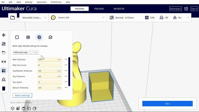
Task: Edit the Top Thickness field
Action: (x=49, y=76)
